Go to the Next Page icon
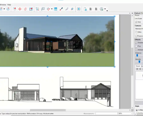The width and height of the screenshot is (143, 116). [x=96, y=9]
